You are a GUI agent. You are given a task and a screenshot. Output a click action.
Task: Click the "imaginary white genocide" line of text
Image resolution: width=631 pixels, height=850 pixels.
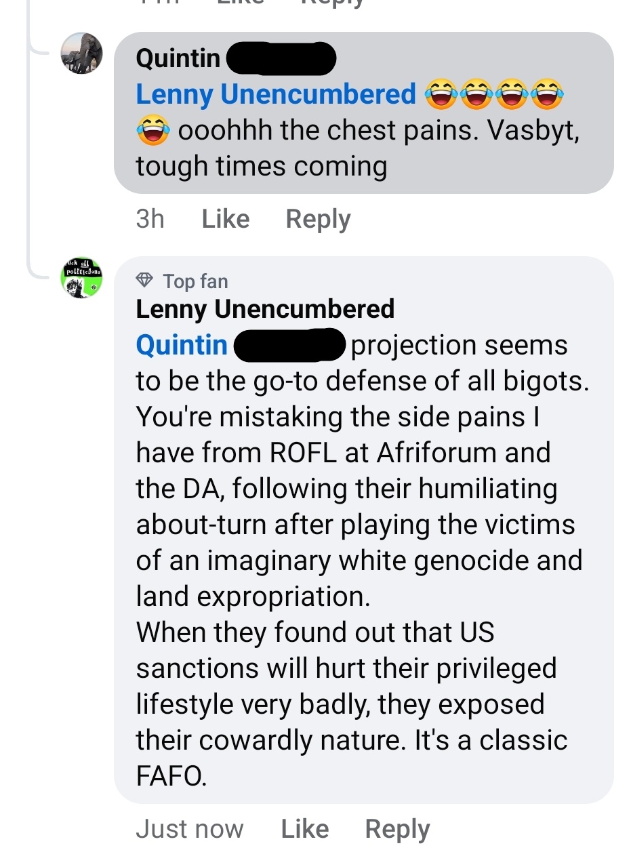(x=359, y=561)
